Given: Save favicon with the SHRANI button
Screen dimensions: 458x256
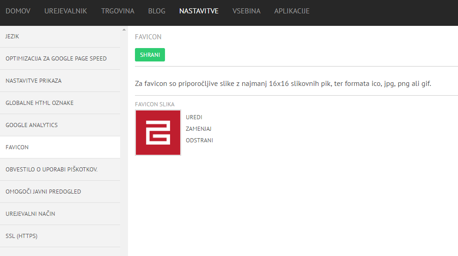Looking at the screenshot, I should coord(150,55).
